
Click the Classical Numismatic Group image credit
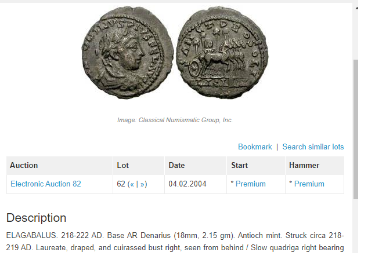click(175, 120)
